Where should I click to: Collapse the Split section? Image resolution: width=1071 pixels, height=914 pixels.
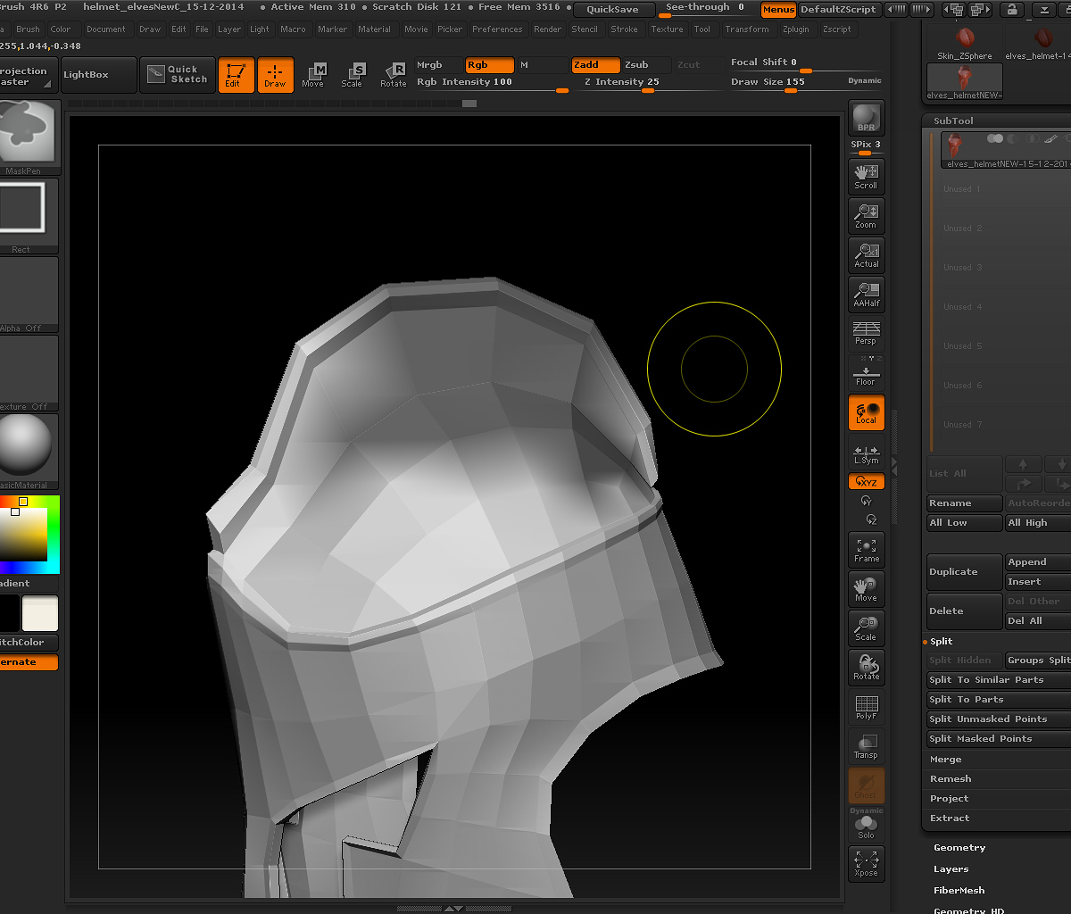click(x=941, y=642)
